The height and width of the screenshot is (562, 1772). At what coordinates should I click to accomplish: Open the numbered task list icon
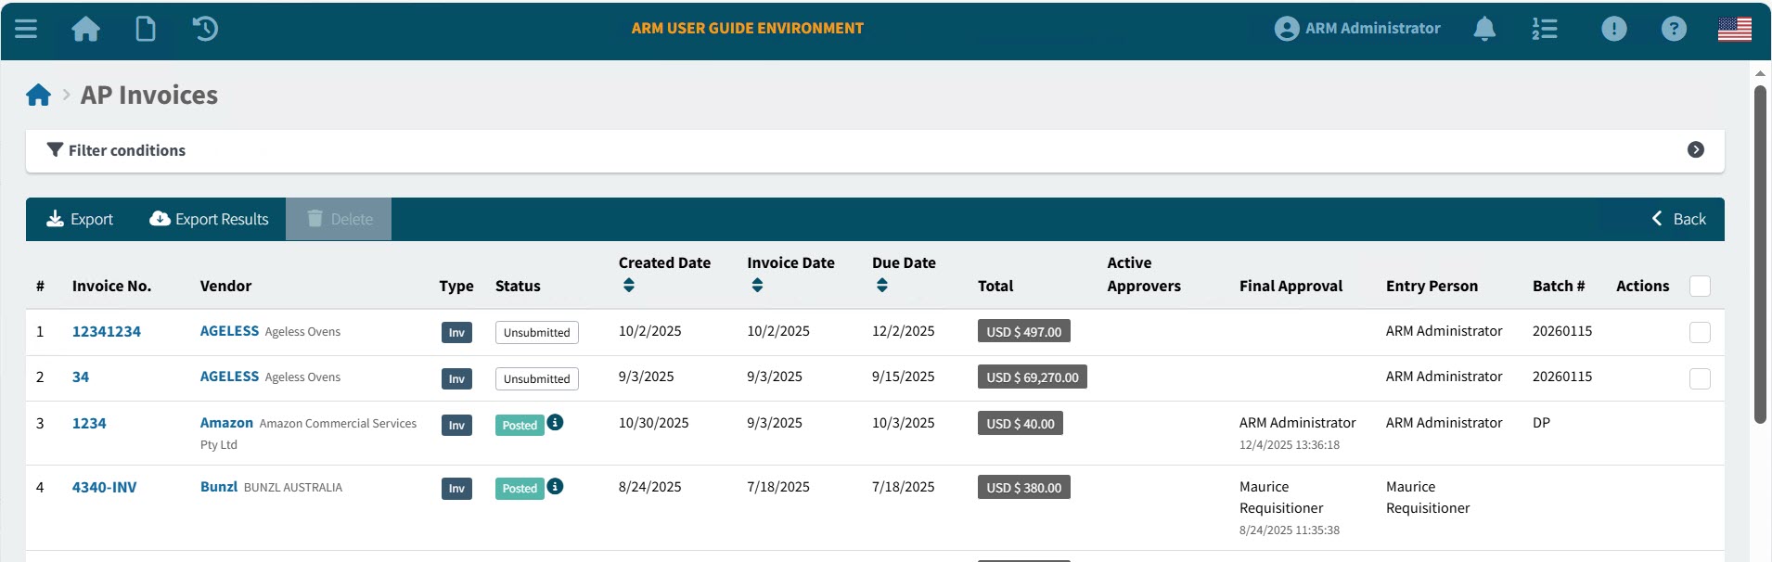1545,29
